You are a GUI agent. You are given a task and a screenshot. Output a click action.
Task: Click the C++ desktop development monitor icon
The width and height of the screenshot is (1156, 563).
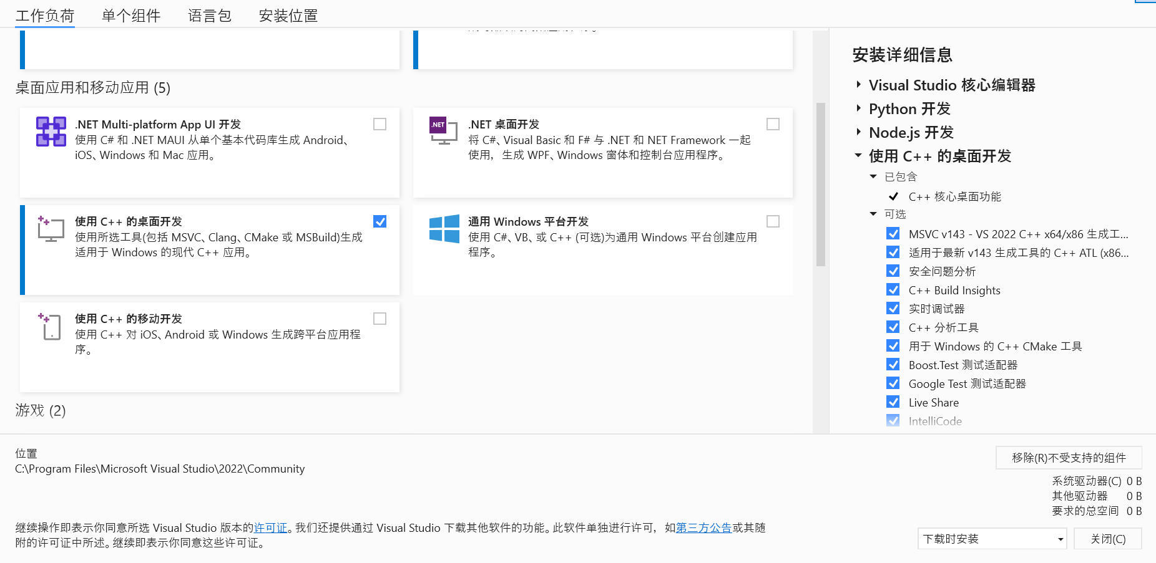click(51, 229)
